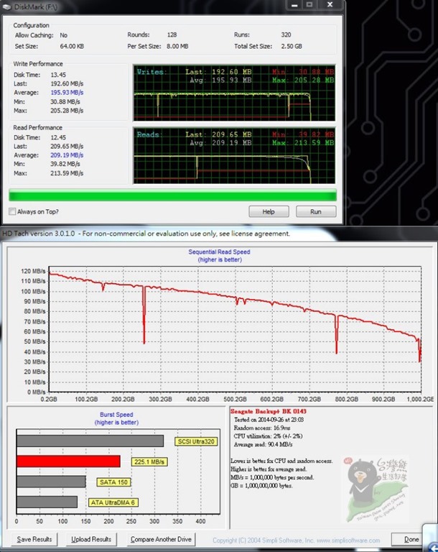Screen dimensions: 438x552
Task: Click the Burst Speed chart title
Action: tap(116, 415)
